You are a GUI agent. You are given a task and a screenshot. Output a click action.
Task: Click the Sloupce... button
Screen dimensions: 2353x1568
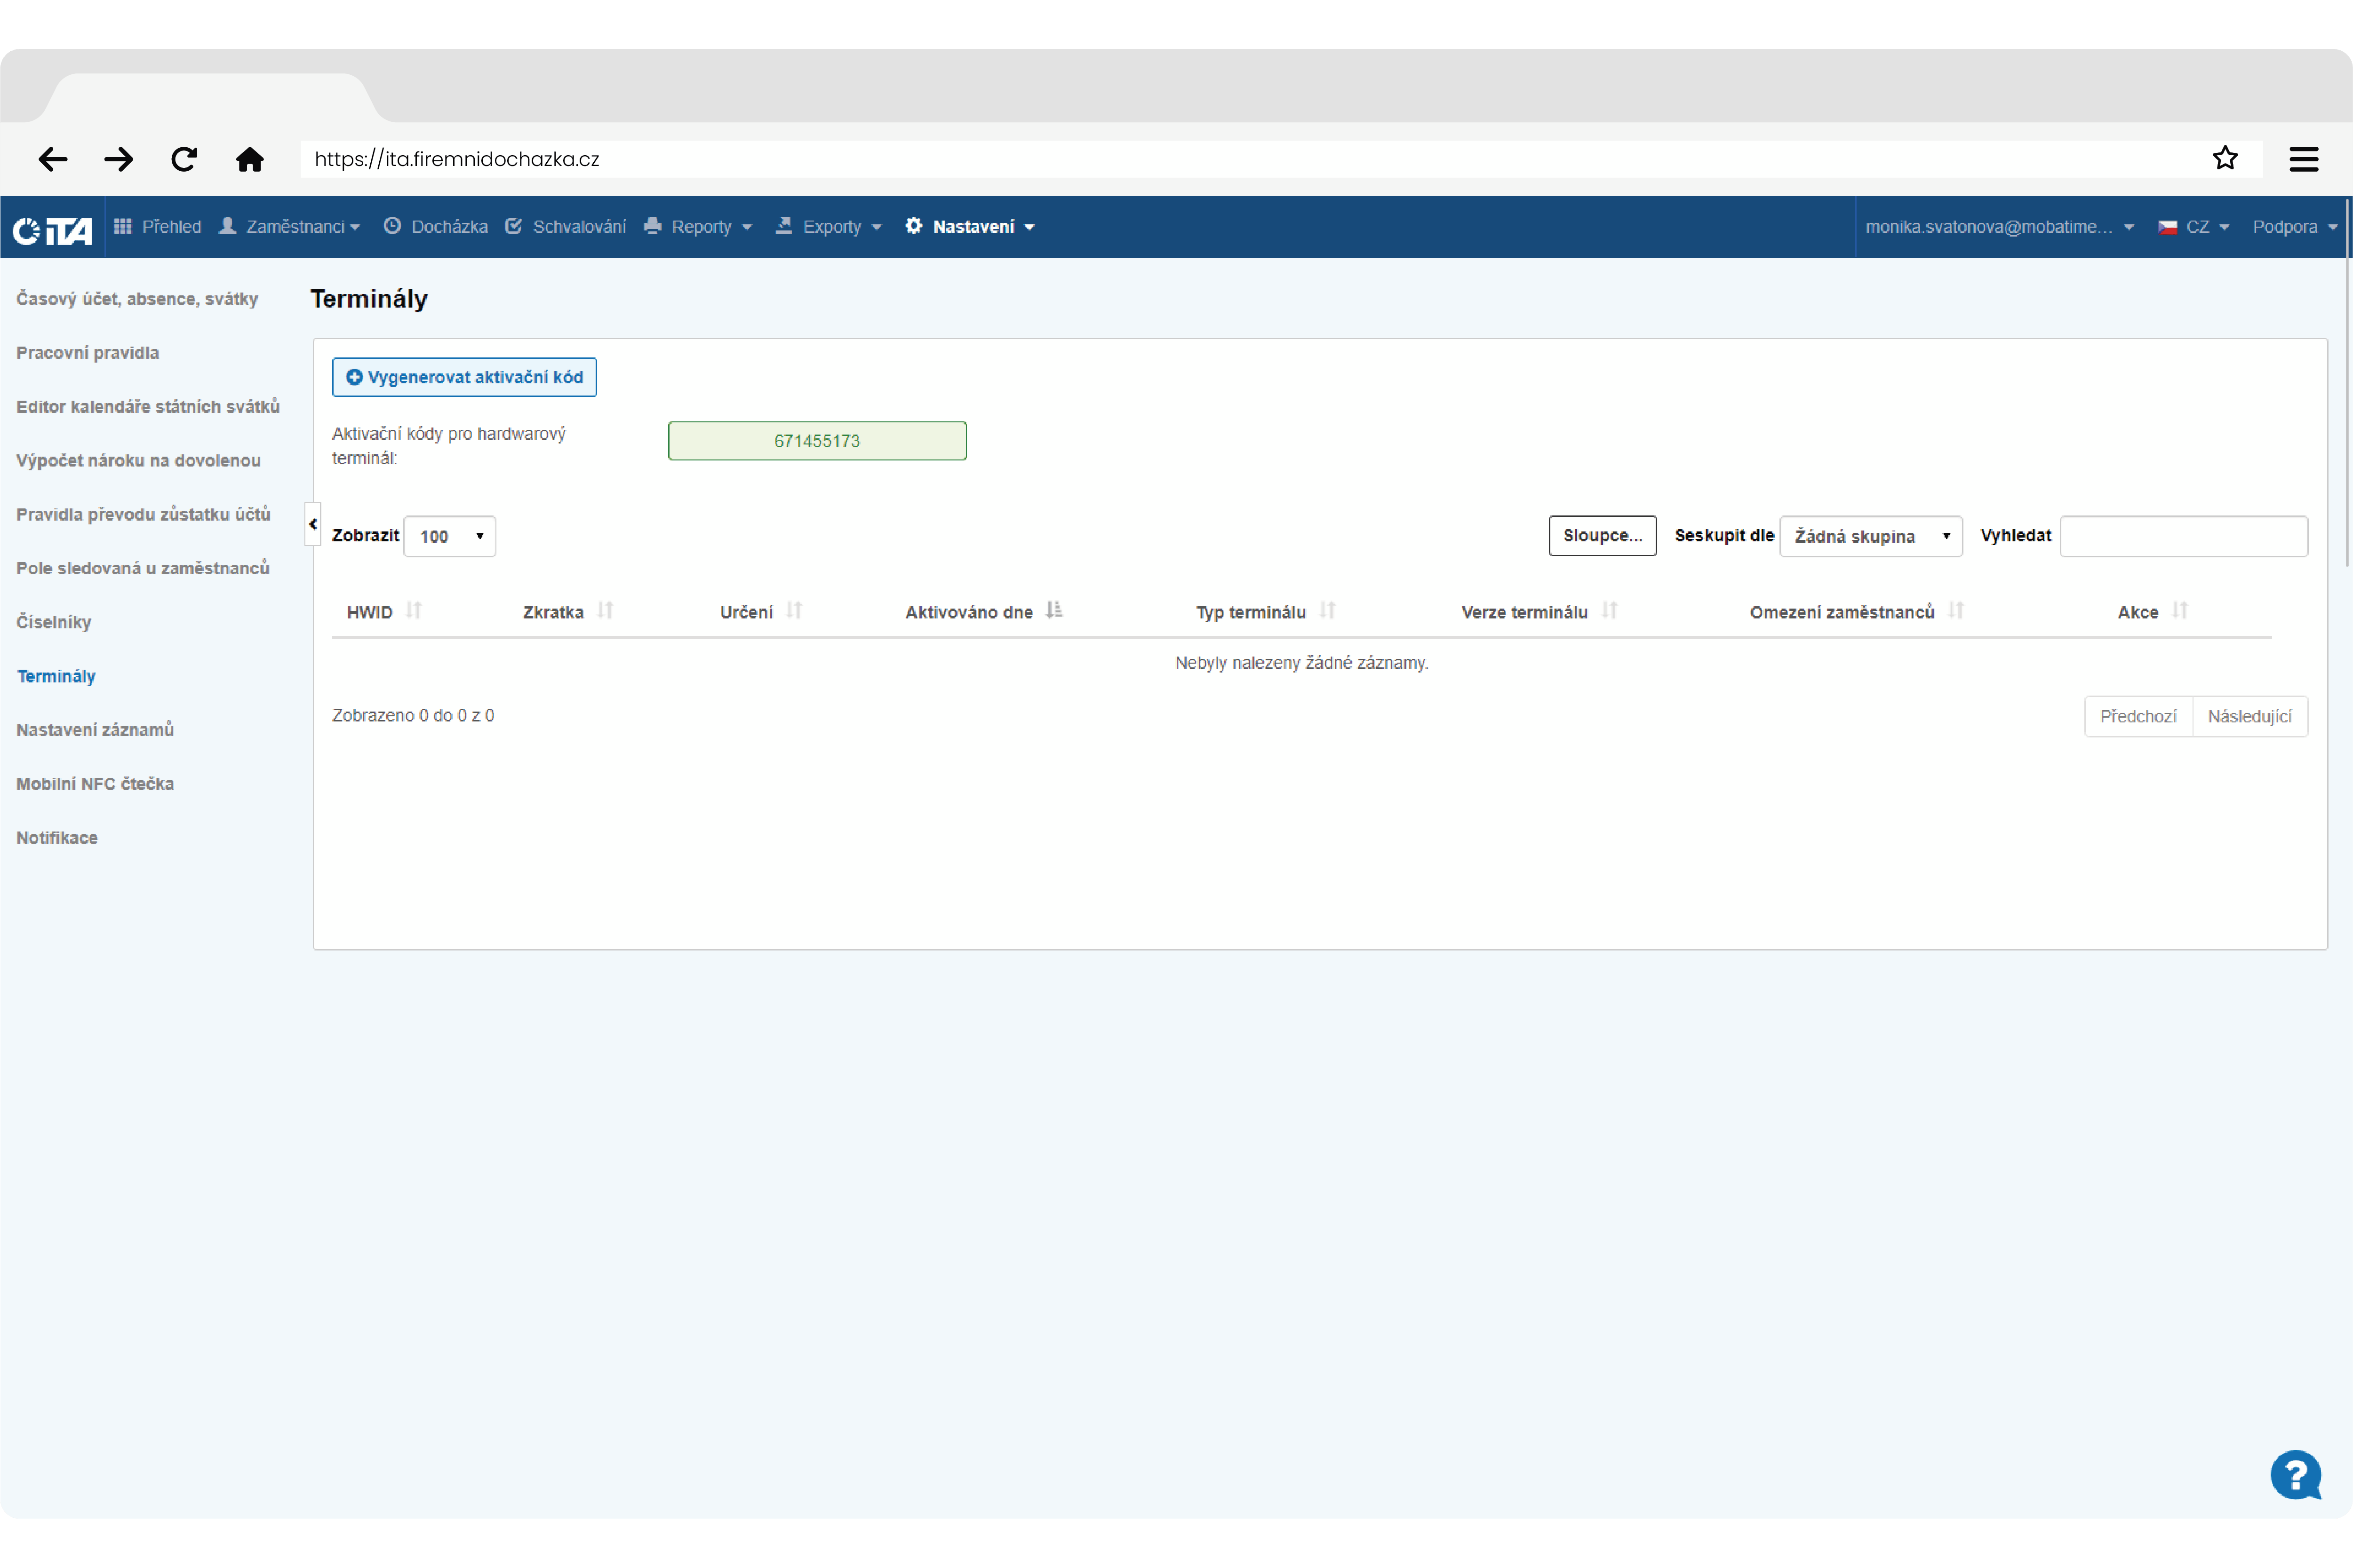[1602, 536]
